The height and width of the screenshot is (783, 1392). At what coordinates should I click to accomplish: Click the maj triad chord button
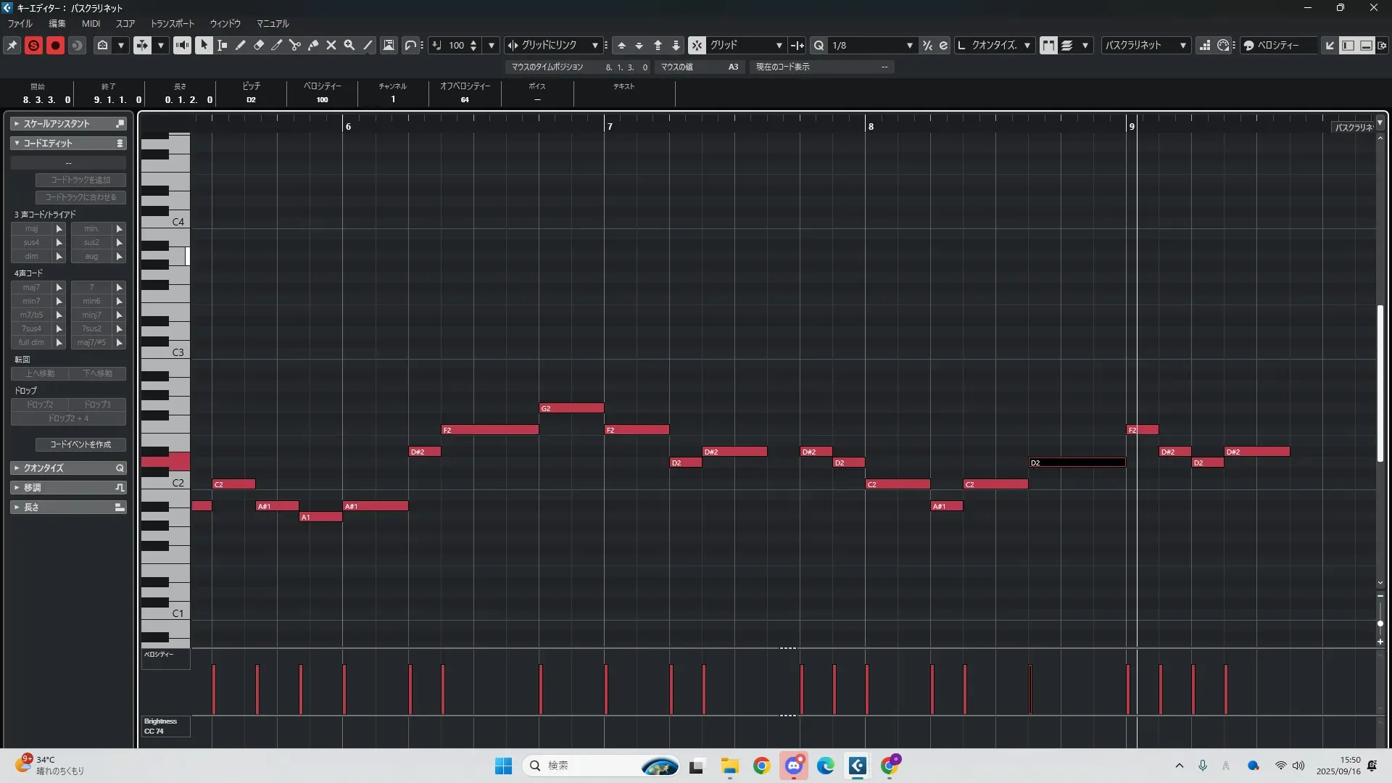pyautogui.click(x=31, y=228)
